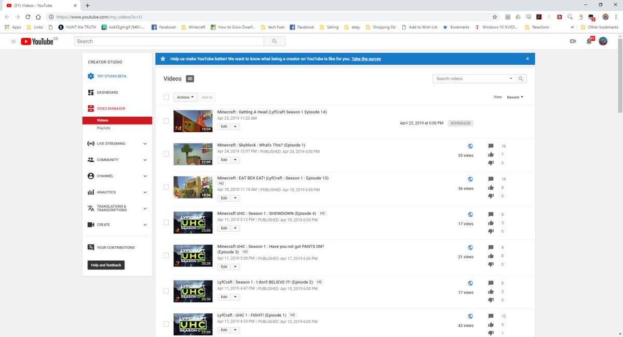
Task: Open the notifications bell
Action: 589,41
